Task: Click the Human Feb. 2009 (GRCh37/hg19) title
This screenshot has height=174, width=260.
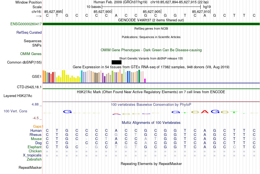Action: tap(120, 2)
